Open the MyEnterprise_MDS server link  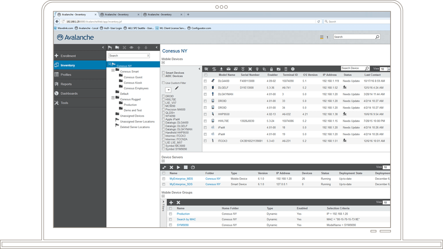pos(181,179)
